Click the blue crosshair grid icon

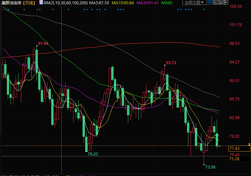[x=211, y=3]
